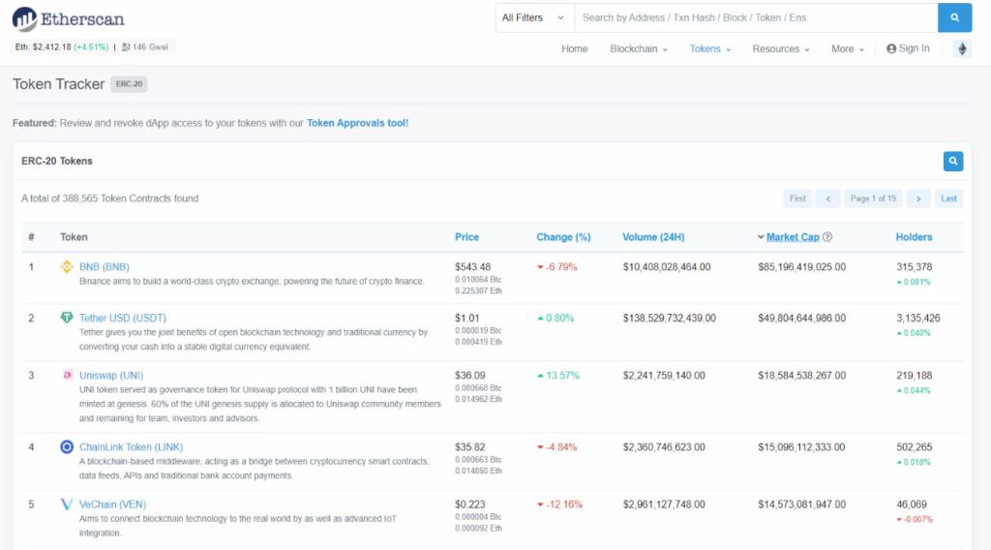Click Uniswap price $36.09
The image size is (991, 550).
tap(470, 376)
